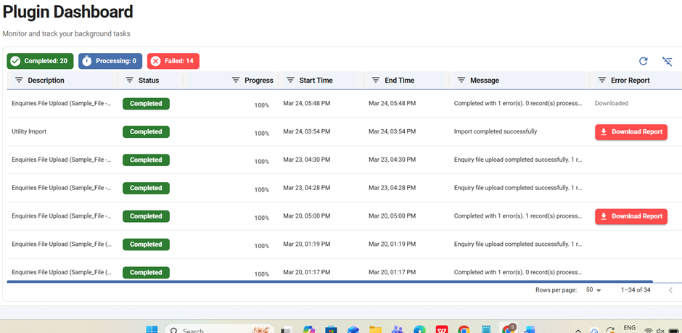This screenshot has height=333, width=682.
Task: Download Report for the Mar 20, 05:00 PM row
Action: coord(630,216)
